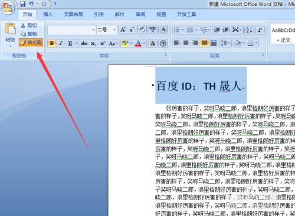Expand font color dropdown arrow
The image size is (295, 216).
[144, 43]
